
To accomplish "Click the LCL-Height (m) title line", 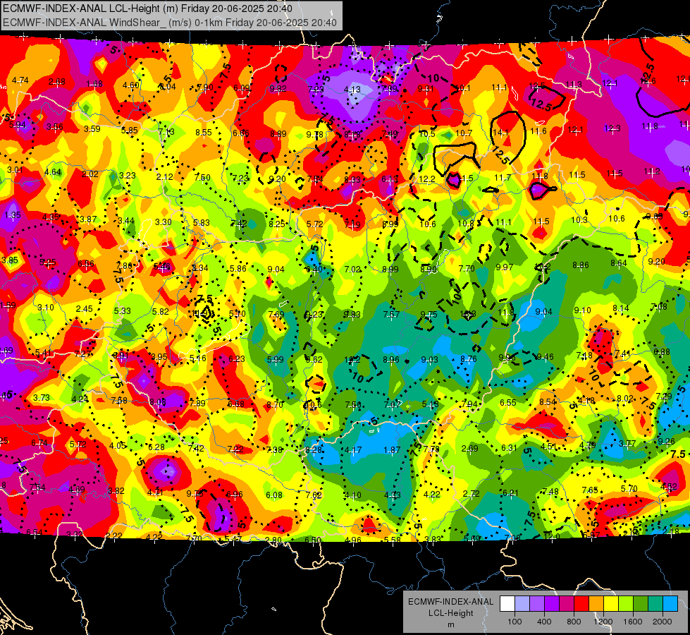I will 147,8.
